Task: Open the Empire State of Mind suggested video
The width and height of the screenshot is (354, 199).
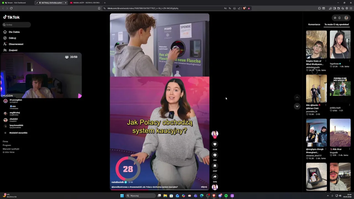Action: point(316,44)
